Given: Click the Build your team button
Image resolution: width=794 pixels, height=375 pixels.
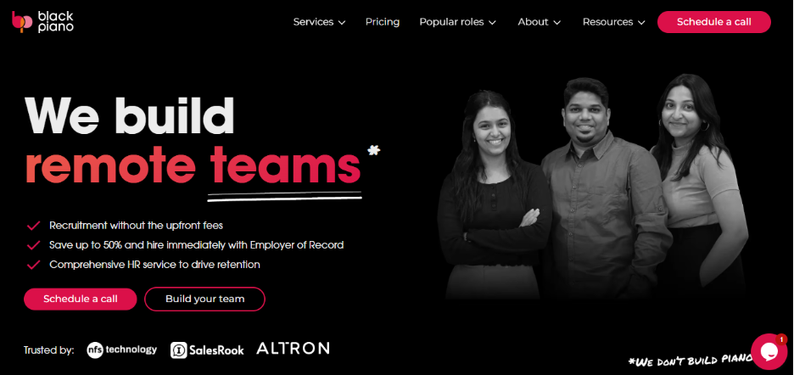Looking at the screenshot, I should click(x=204, y=299).
